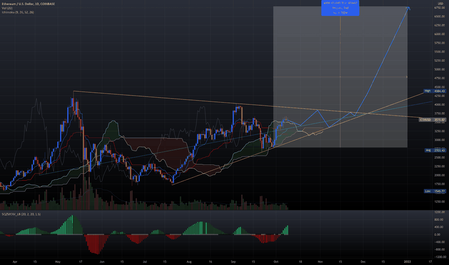Click the 6000.00 price axis label

(x=439, y=34)
